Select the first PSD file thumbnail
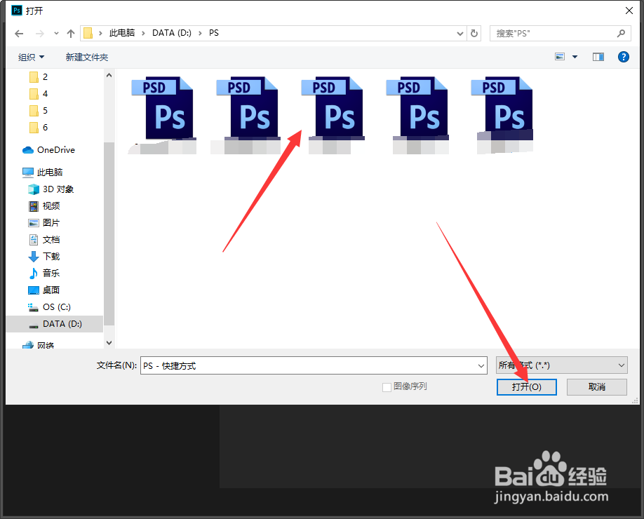Screen dimensions: 644x519 (x=162, y=115)
